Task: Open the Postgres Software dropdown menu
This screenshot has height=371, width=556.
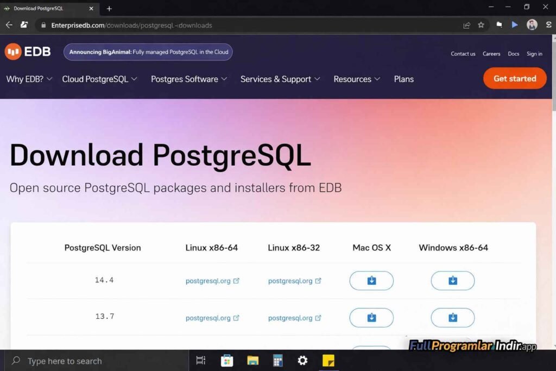Action: [x=189, y=79]
